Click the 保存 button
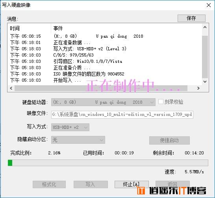The width and height of the screenshot is (215, 198). tap(191, 18)
